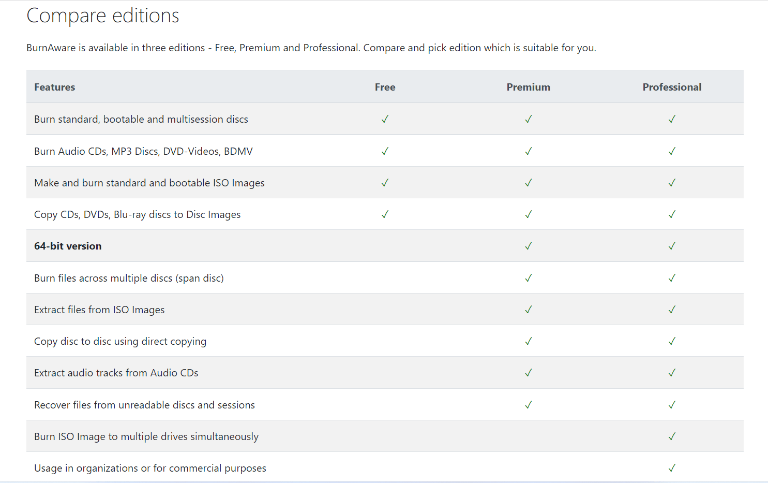Click 'Burn standard, bootable and multisession discs' text
The width and height of the screenshot is (768, 483).
point(141,119)
